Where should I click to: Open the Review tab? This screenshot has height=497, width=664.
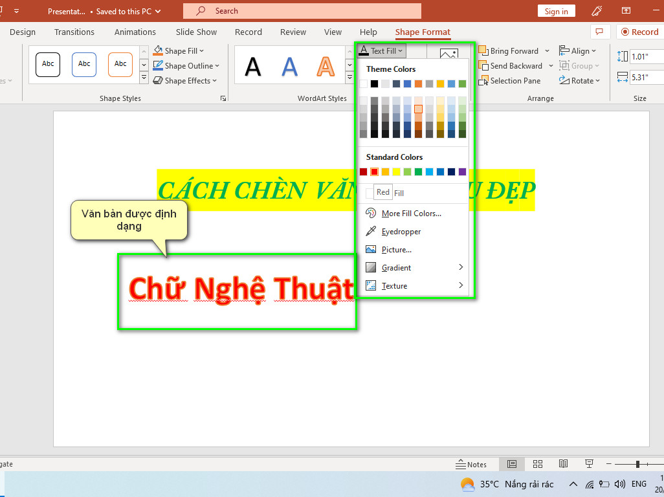[x=293, y=32]
